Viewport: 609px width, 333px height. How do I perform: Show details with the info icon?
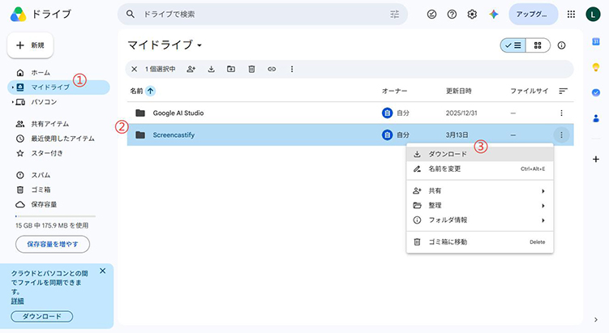[561, 45]
